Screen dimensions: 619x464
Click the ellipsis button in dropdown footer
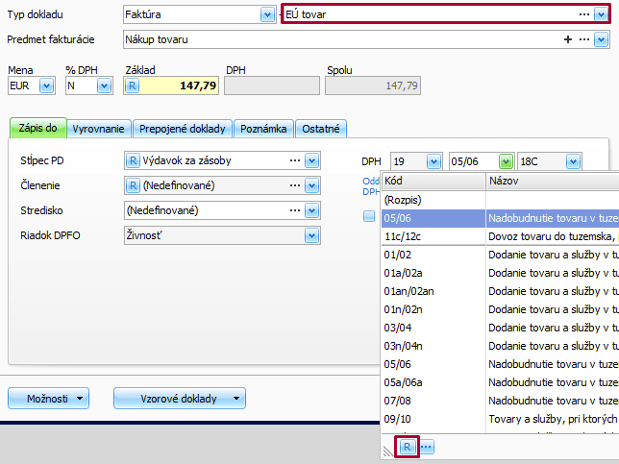[x=426, y=447]
